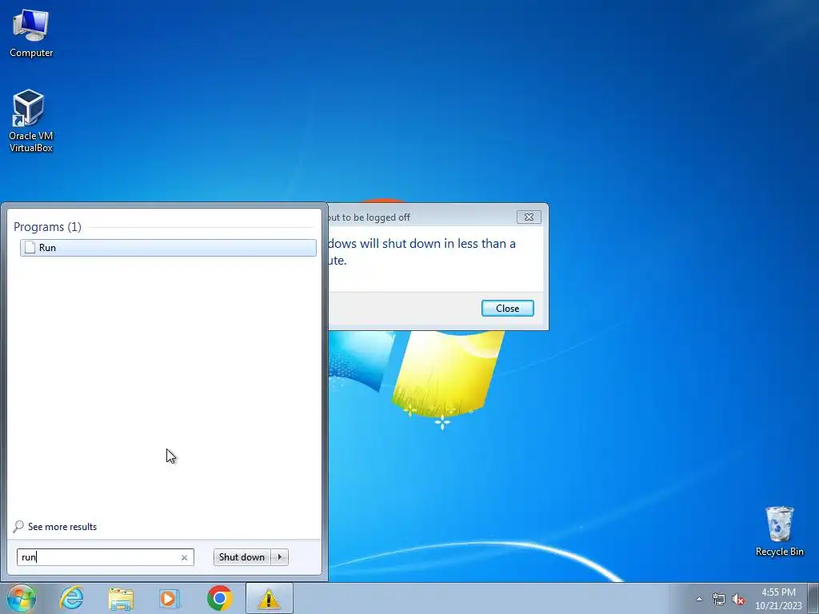Image resolution: width=819 pixels, height=614 pixels.
Task: Click the magnifier icon beside See more results
Action: click(x=18, y=526)
